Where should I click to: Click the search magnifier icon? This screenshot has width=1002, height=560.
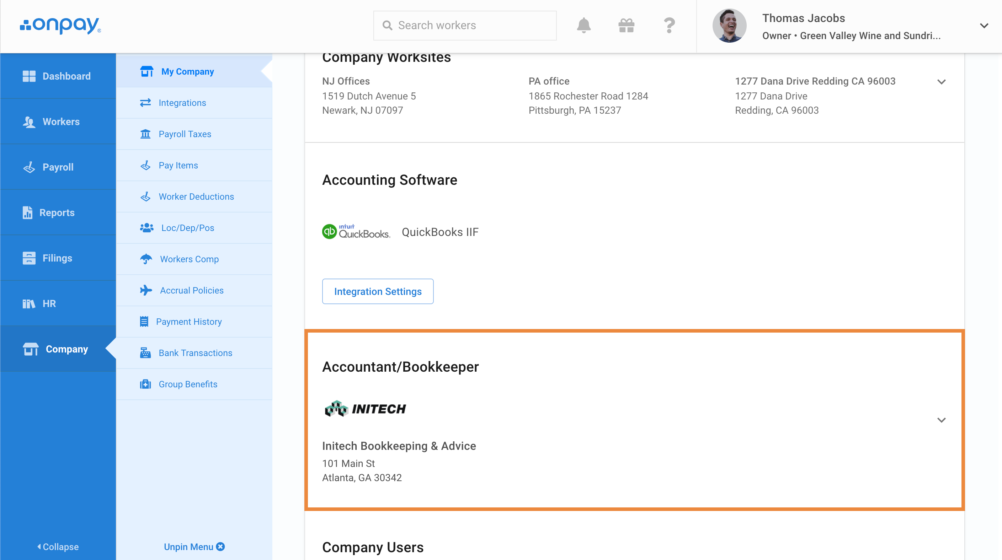[387, 26]
